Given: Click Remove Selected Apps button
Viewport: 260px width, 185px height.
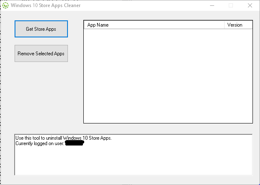Looking at the screenshot, I should pos(41,54).
